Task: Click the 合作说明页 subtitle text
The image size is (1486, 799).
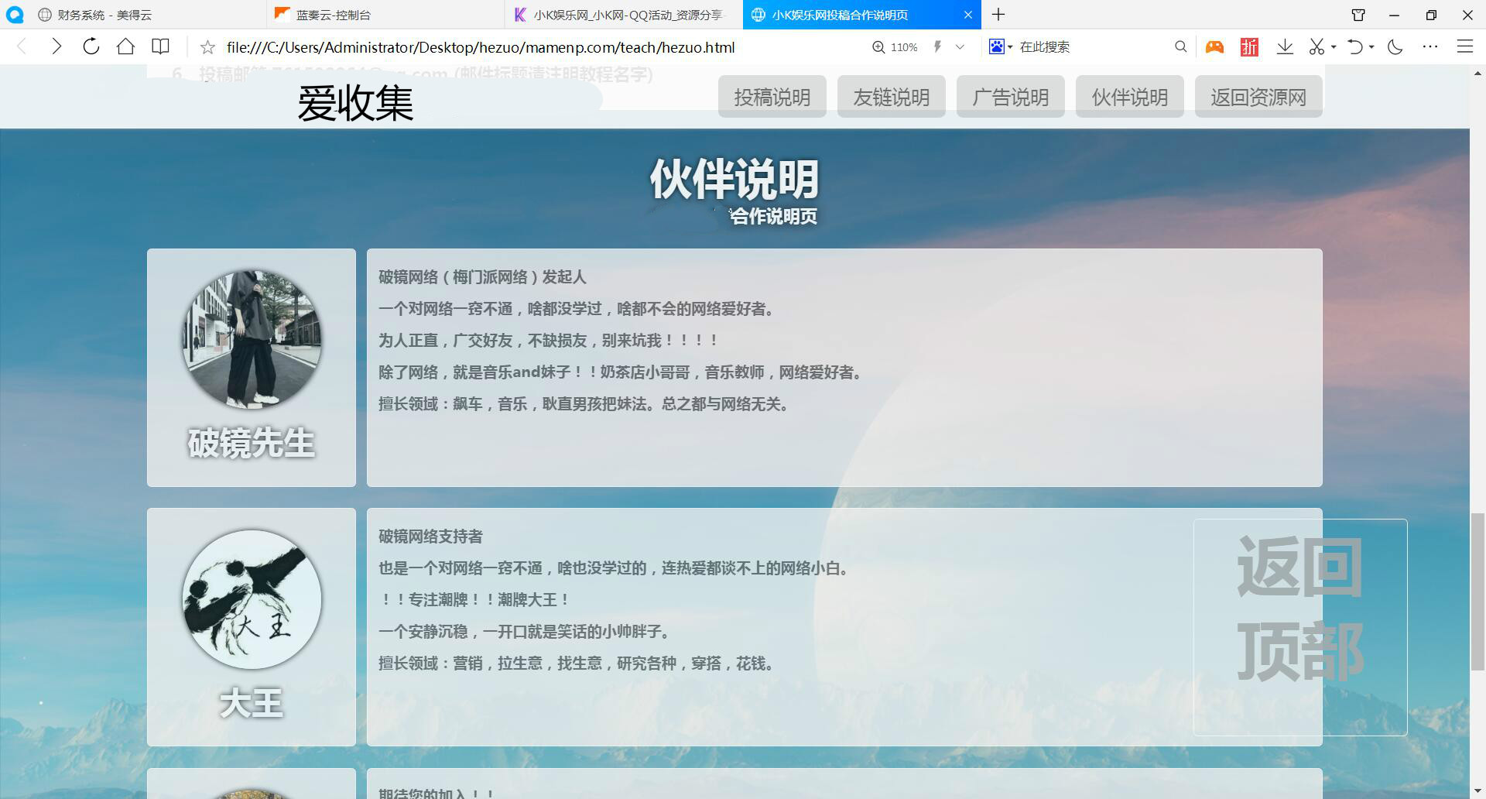Action: [774, 216]
